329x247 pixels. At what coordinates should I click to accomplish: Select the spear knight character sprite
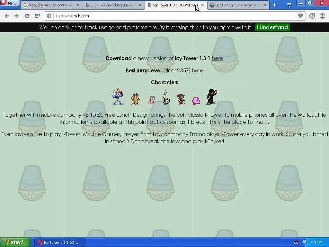[166, 97]
